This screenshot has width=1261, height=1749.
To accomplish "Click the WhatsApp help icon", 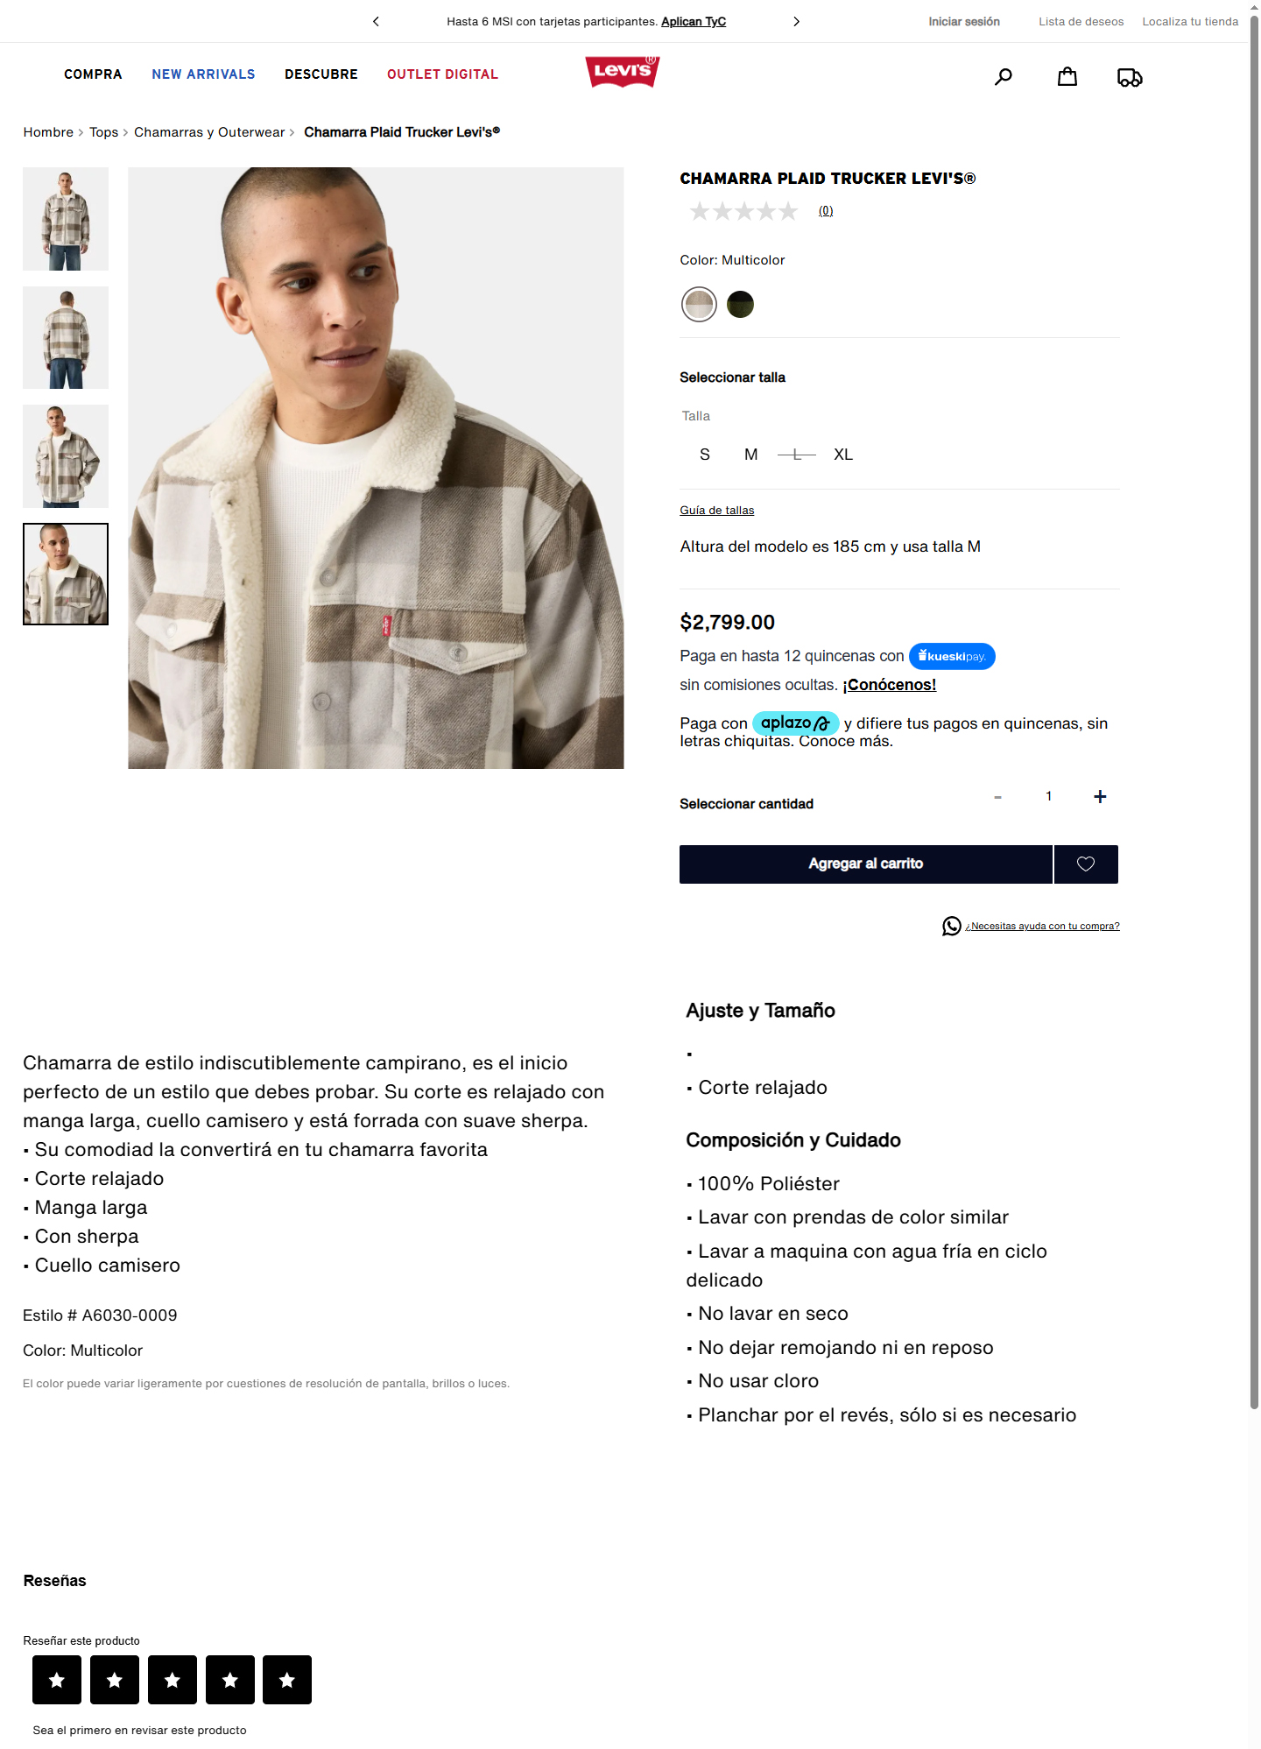I will tap(952, 926).
